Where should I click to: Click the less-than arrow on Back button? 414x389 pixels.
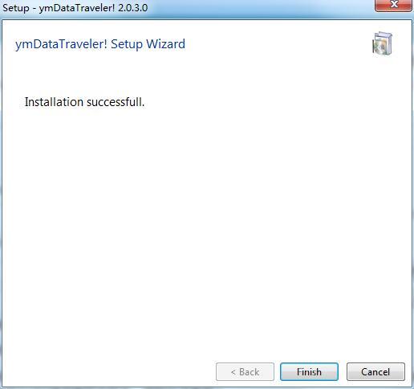pos(233,372)
